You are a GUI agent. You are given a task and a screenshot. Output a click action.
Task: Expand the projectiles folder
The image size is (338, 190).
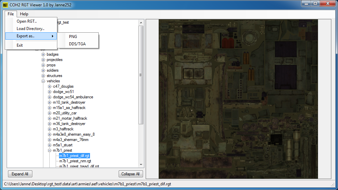tap(43, 60)
